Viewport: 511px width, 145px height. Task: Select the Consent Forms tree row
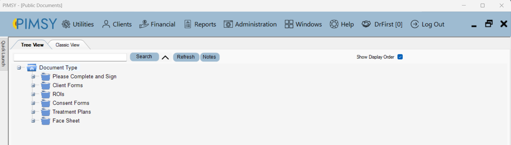[x=71, y=103]
